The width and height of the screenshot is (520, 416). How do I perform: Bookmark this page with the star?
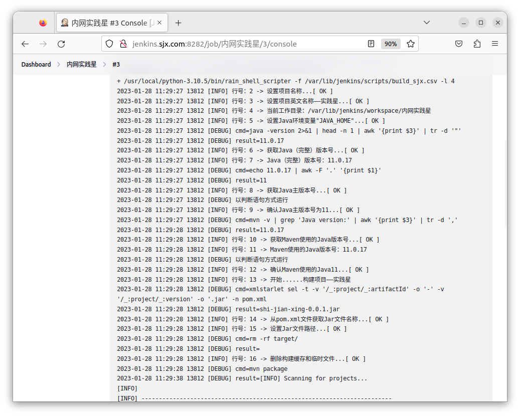(411, 44)
